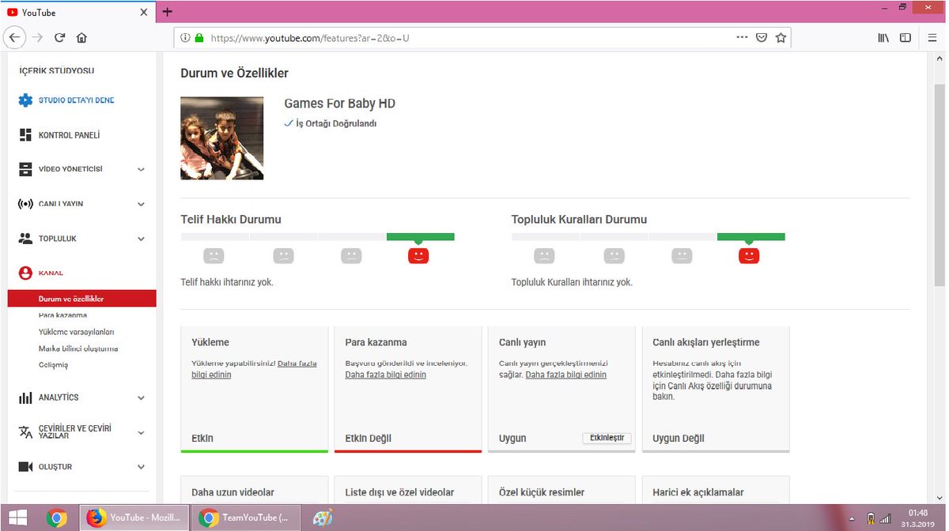Click Daha fazla bilgi edinin in Para kazanma card
949x531 pixels.
(x=385, y=375)
